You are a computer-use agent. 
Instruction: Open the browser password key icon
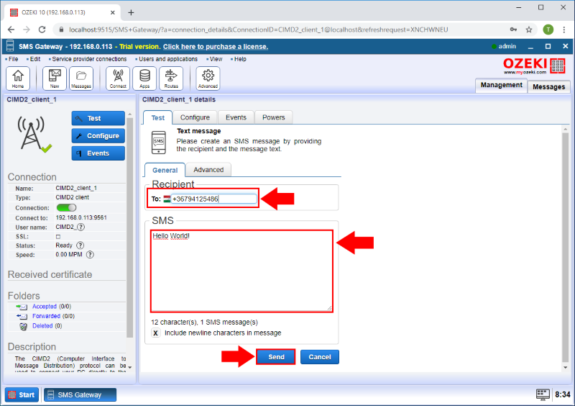coord(513,30)
